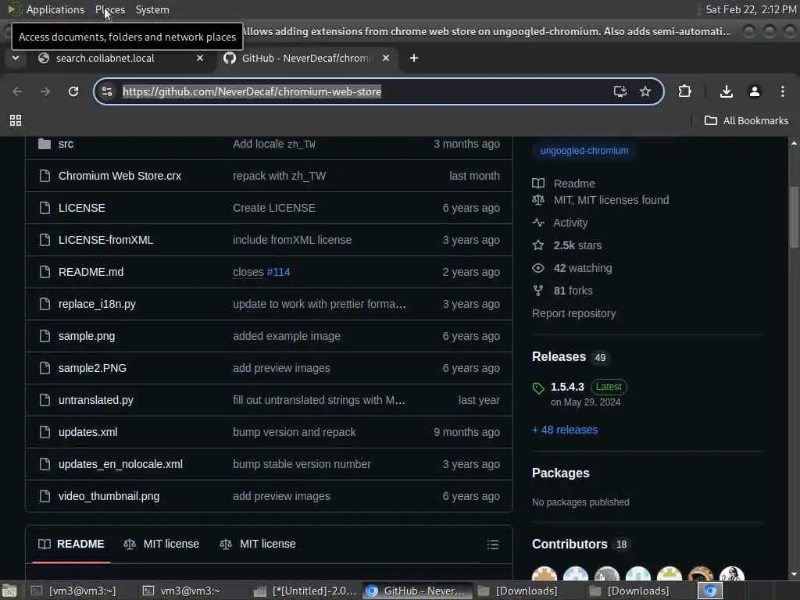Open Chromium three-dot menu
This screenshot has width=800, height=600.
[783, 91]
